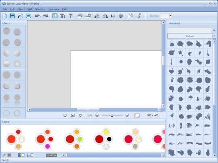Click the 550 x 400 canvas size text

[153, 115]
